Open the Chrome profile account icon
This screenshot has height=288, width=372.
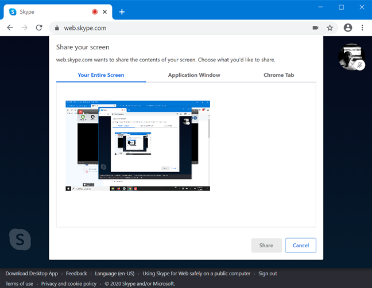(x=348, y=28)
